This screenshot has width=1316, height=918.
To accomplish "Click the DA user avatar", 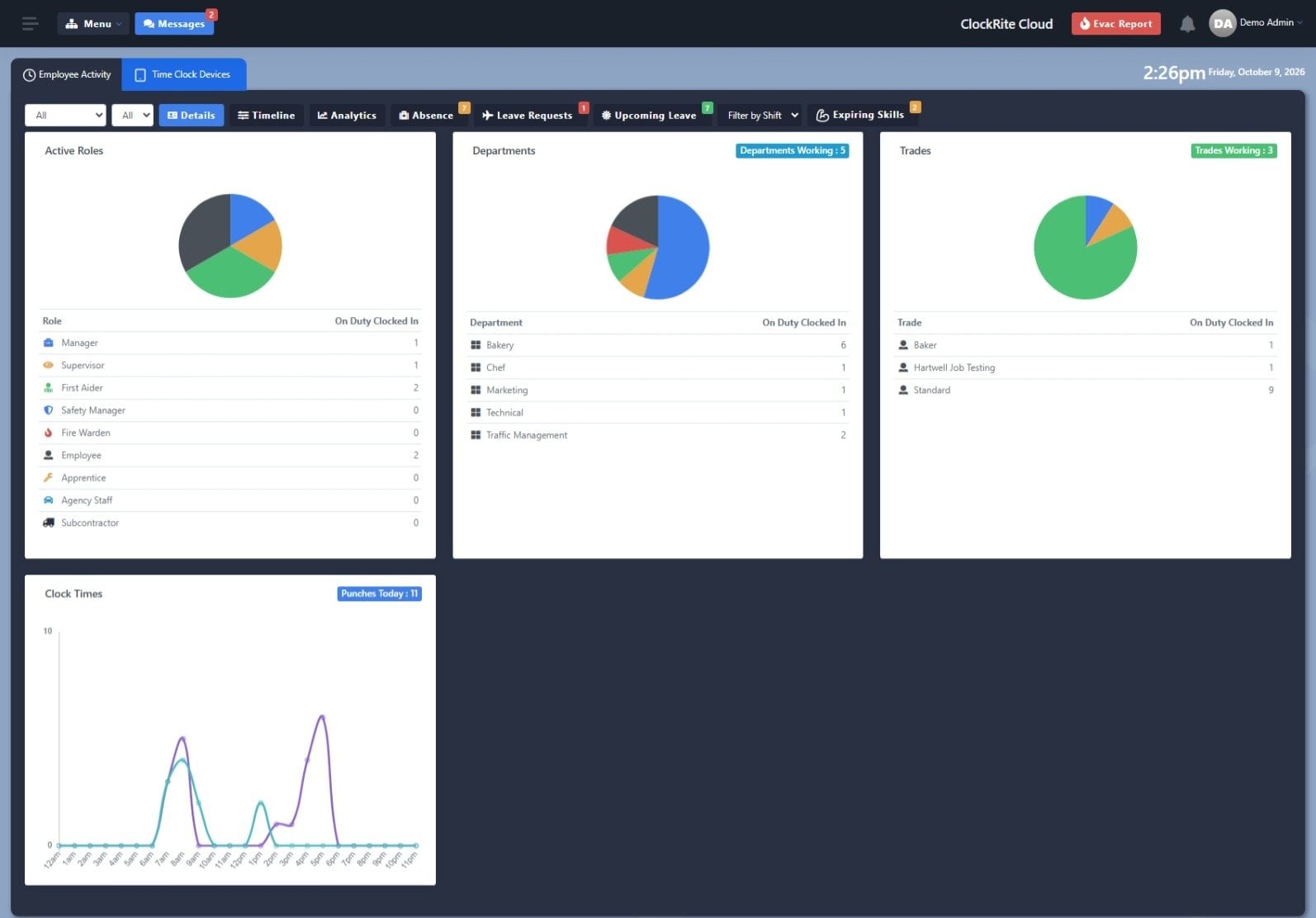I will pos(1223,23).
